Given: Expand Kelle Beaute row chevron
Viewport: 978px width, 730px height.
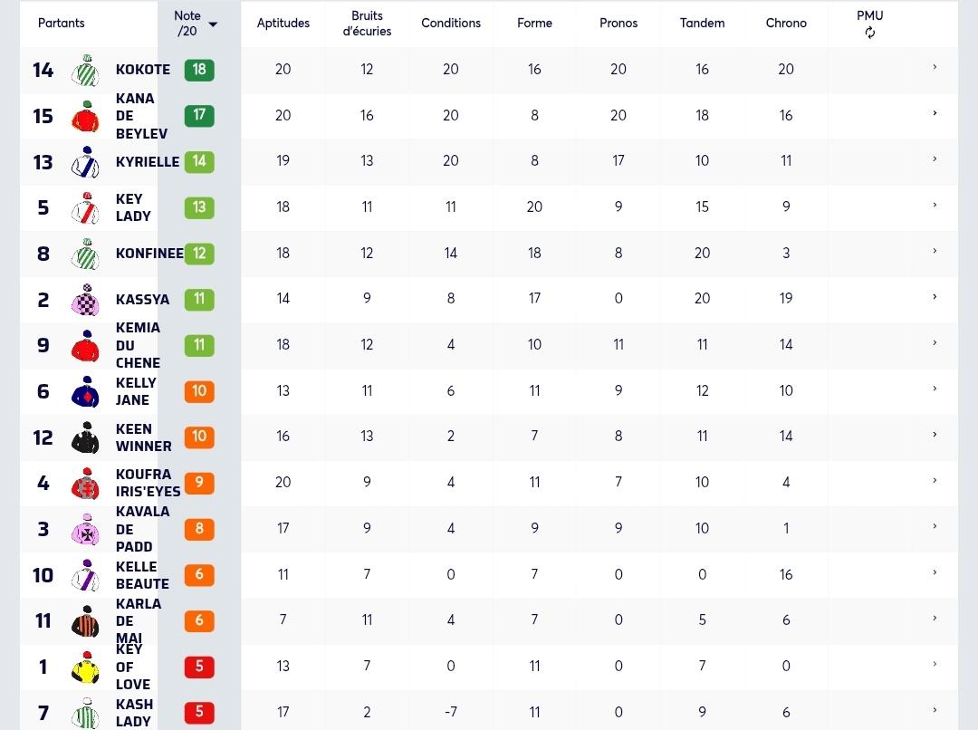Looking at the screenshot, I should pos(935,572).
